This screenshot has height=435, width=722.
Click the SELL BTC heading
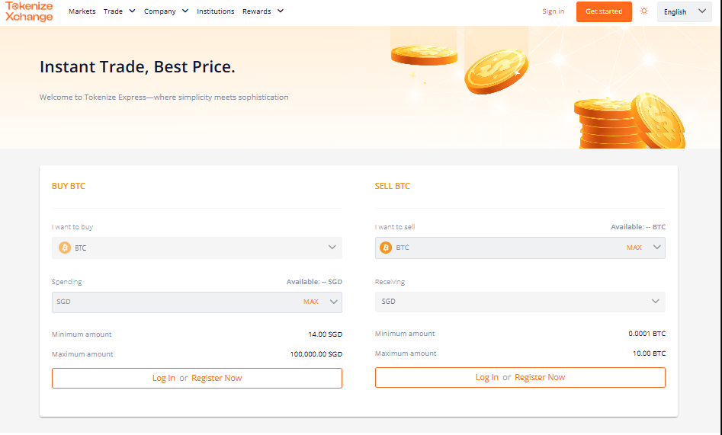tap(393, 186)
